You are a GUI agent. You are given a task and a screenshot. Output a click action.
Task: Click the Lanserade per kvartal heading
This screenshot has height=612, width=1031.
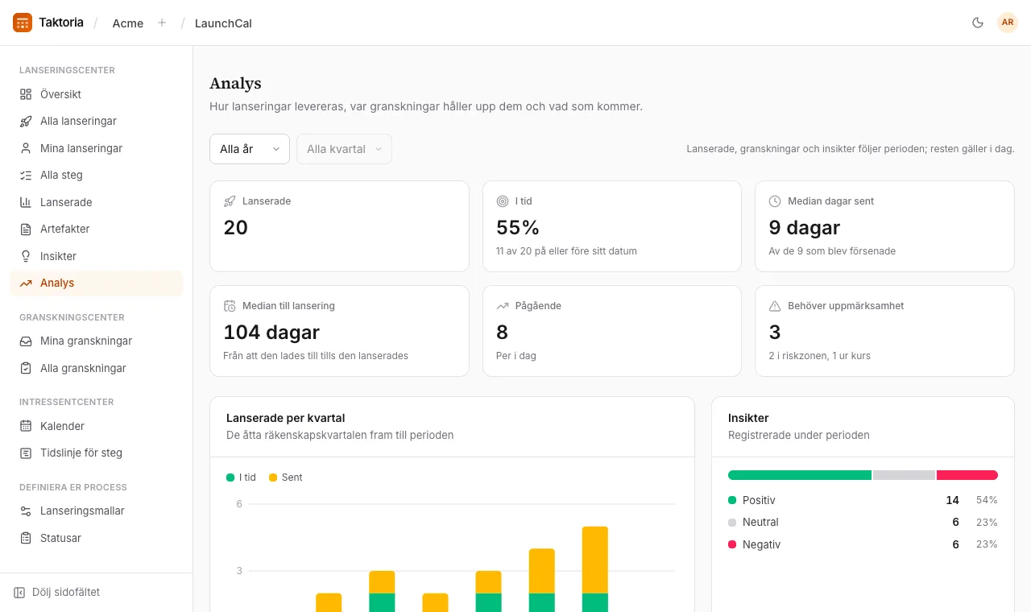tap(286, 418)
